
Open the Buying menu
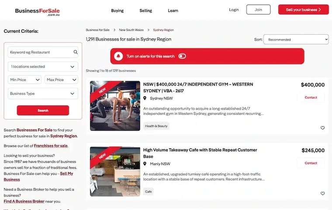[x=117, y=10]
